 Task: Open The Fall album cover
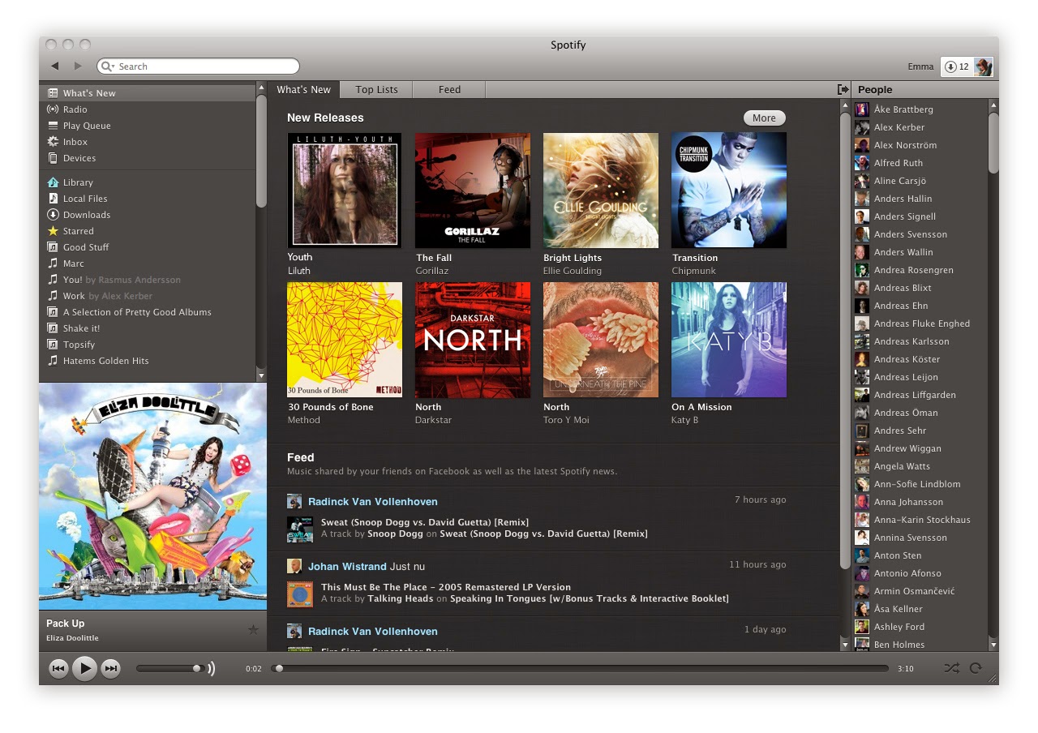pyautogui.click(x=473, y=191)
